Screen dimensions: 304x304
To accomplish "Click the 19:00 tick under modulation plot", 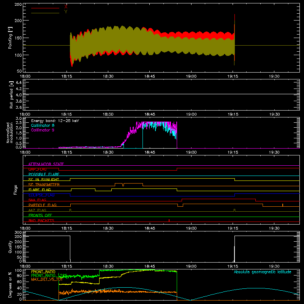I will [191, 152].
